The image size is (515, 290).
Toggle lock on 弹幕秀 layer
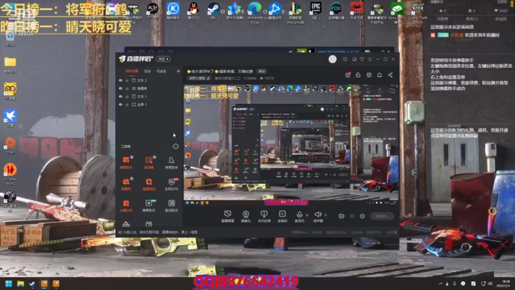pyautogui.click(x=127, y=88)
